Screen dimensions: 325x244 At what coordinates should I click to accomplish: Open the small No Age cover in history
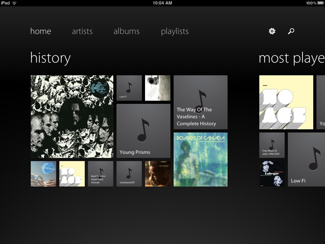tap(72, 174)
